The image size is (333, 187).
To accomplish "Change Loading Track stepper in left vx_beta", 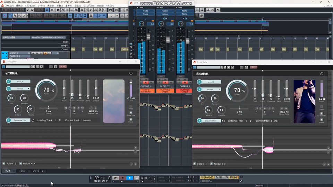I will click(x=60, y=120).
